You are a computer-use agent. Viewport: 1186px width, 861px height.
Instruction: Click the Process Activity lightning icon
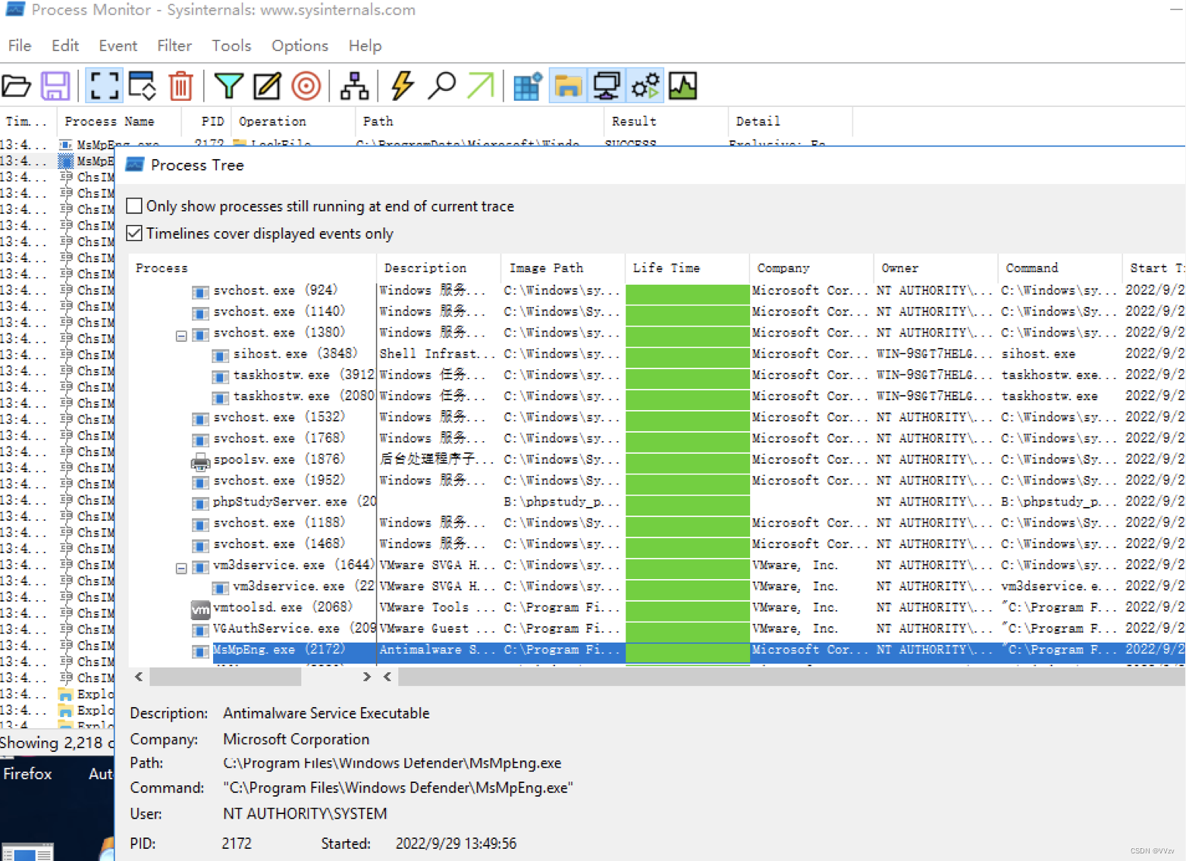(403, 86)
